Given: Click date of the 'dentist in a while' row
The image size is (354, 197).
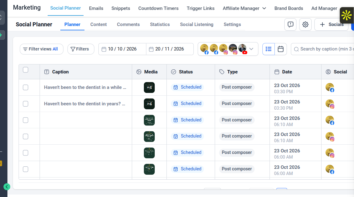Looking at the screenshot, I should (x=287, y=88).
